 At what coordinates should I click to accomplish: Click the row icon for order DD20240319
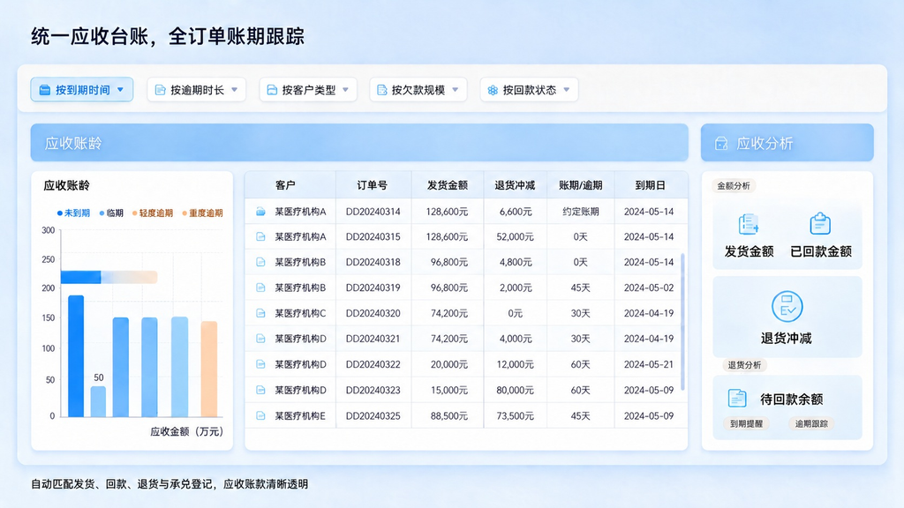pos(260,288)
